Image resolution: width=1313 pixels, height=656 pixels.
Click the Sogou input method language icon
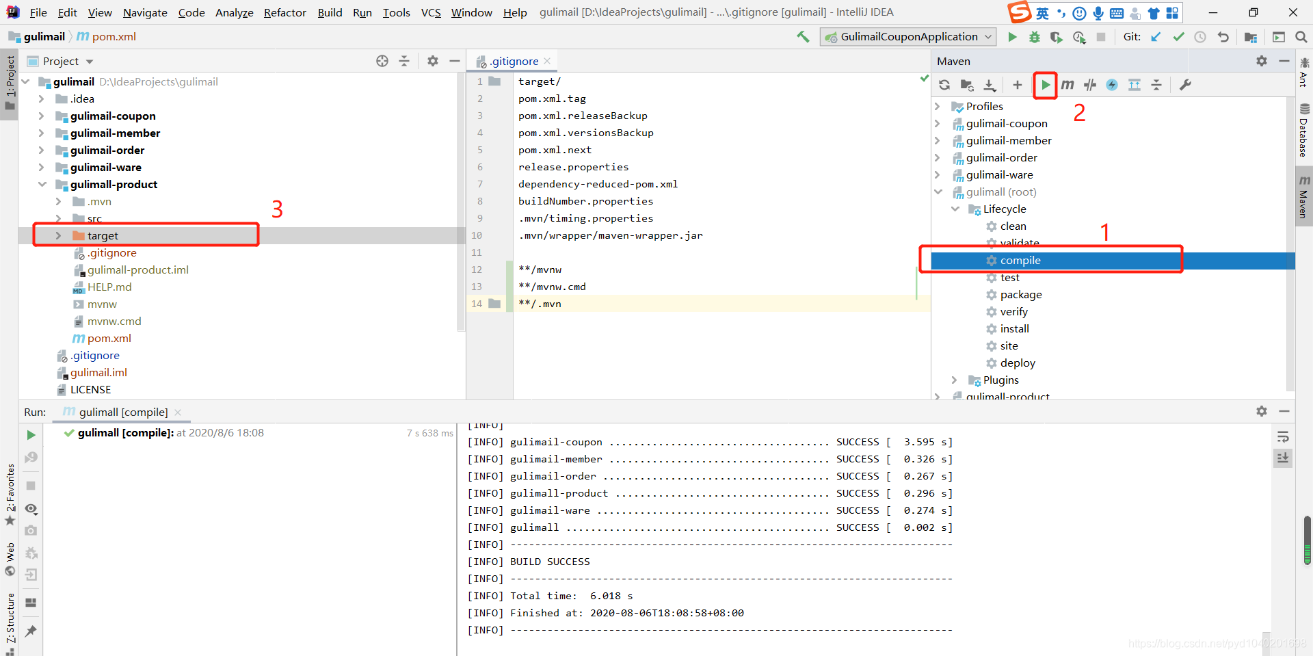[1042, 13]
